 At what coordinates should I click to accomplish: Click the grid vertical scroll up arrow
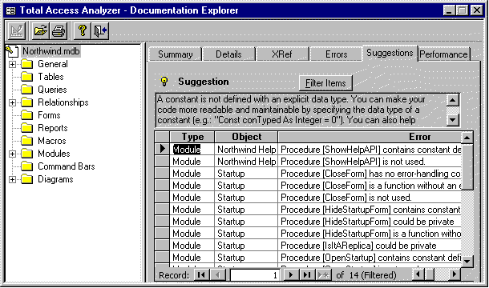pos(467,138)
